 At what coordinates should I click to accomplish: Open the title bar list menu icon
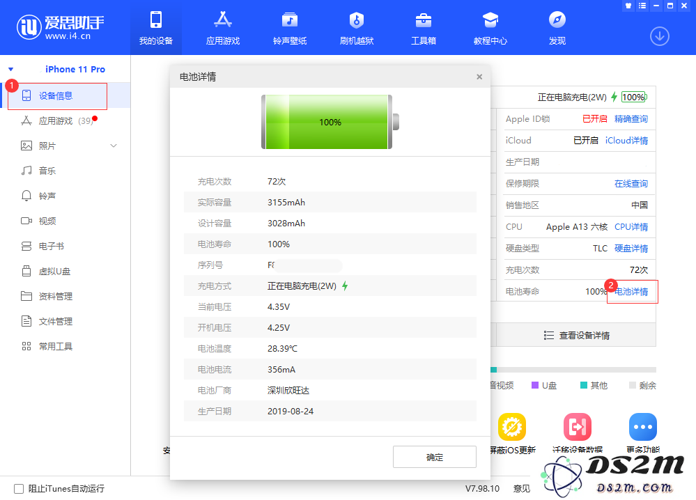[642, 6]
